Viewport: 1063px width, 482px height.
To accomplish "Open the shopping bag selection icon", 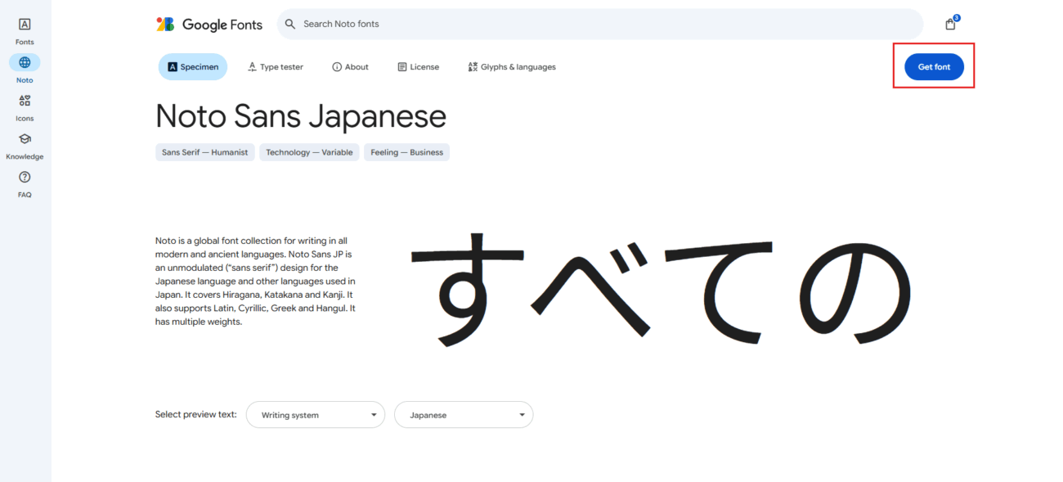I will coord(950,25).
